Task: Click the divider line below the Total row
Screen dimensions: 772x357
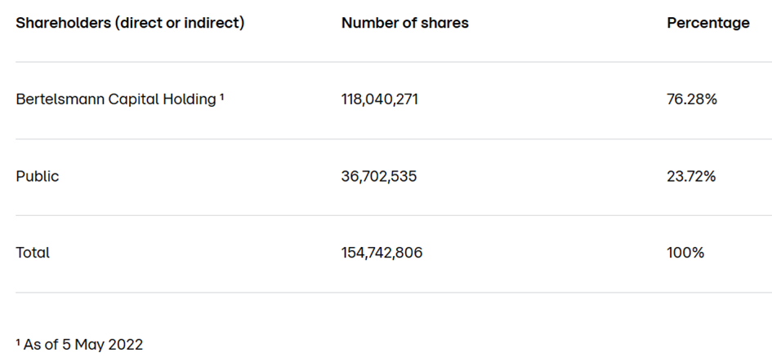Action: [x=392, y=293]
